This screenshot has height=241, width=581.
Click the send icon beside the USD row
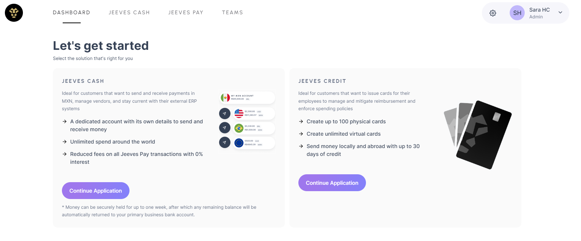(224, 113)
